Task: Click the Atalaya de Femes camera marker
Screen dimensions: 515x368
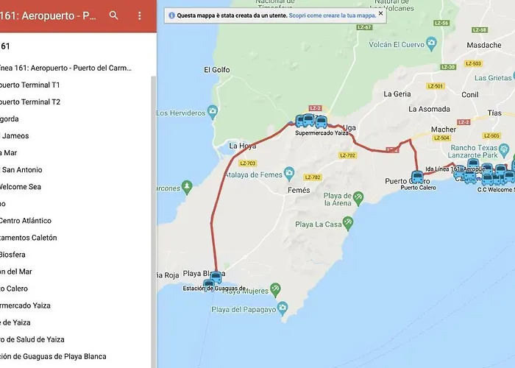Action: 289,174
